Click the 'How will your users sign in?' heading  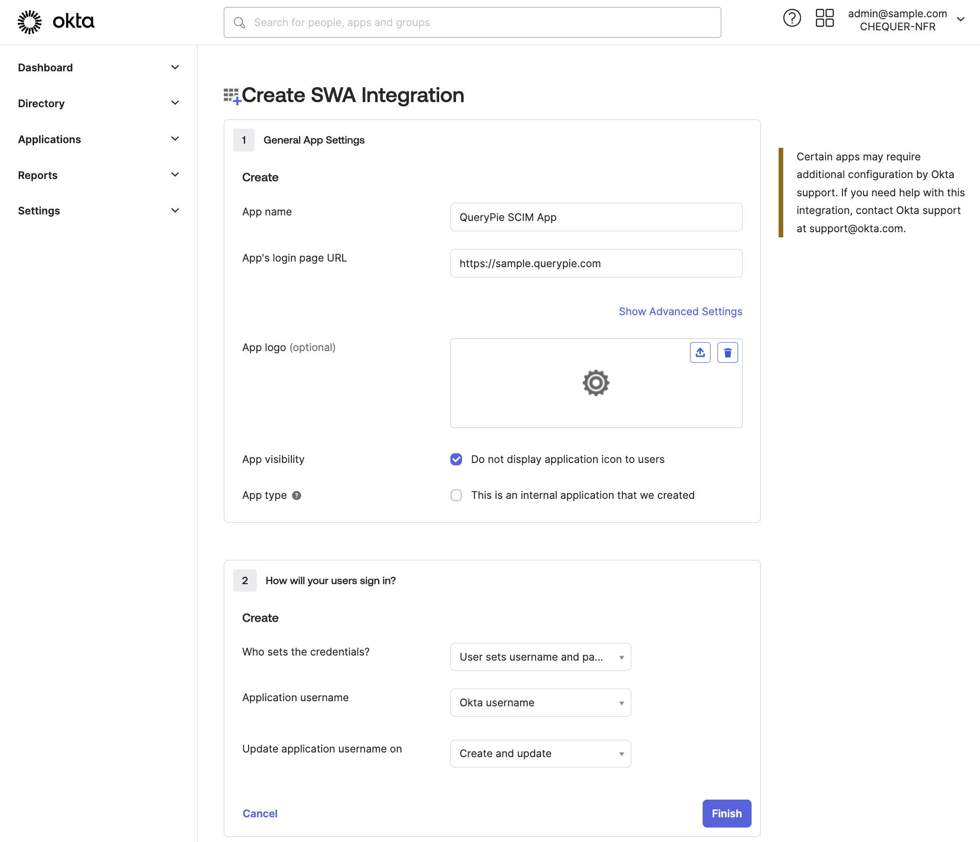pyautogui.click(x=331, y=580)
